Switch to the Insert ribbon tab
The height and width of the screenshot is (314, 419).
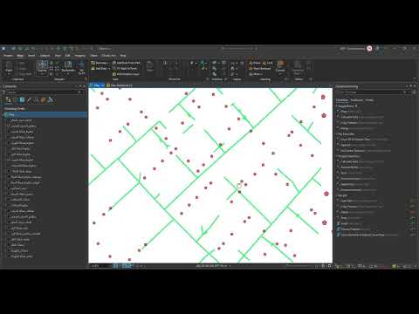coord(31,55)
